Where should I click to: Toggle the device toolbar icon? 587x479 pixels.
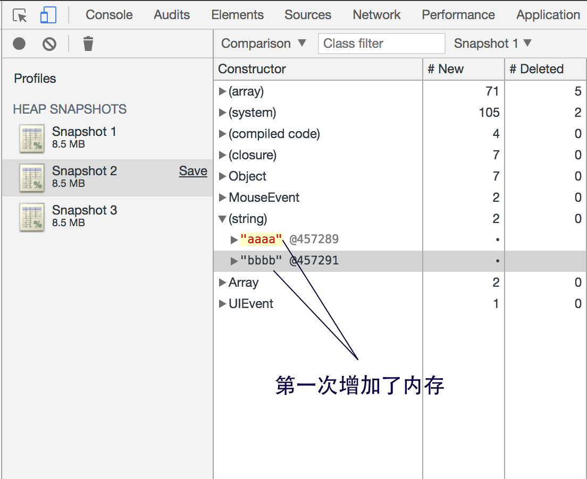(x=48, y=15)
